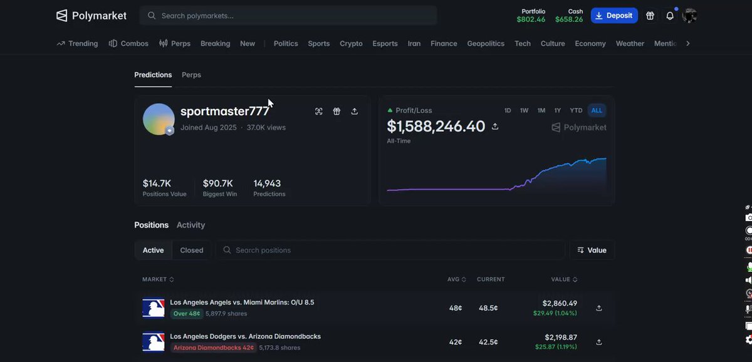Show Closed positions
The height and width of the screenshot is (362, 752).
[192, 251]
